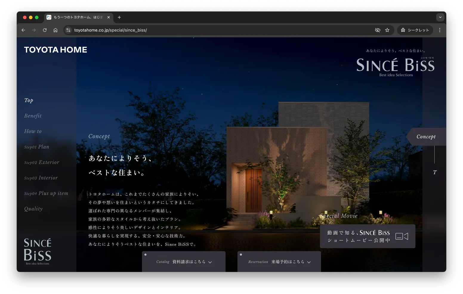Open the browser home page

(55, 30)
